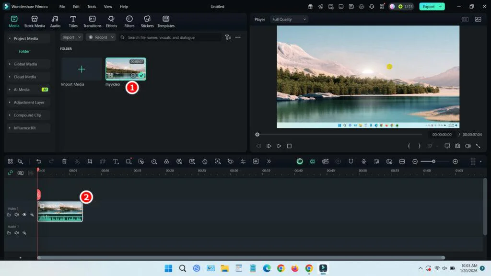Start a voiceover with the microphone icon
The width and height of the screenshot is (491, 276).
tap(364, 161)
